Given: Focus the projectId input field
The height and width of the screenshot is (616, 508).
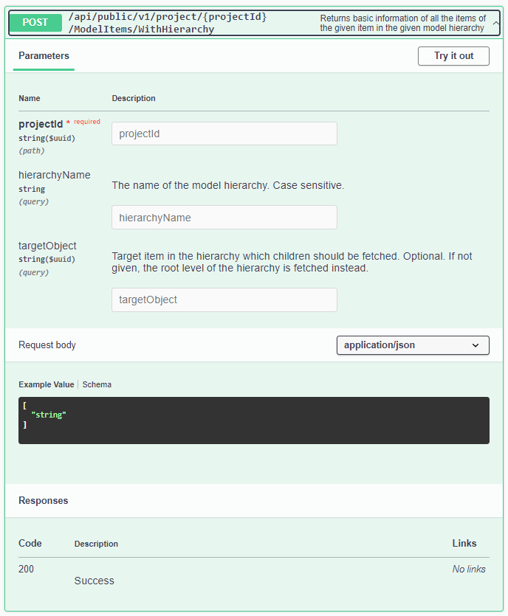Looking at the screenshot, I should pos(224,134).
